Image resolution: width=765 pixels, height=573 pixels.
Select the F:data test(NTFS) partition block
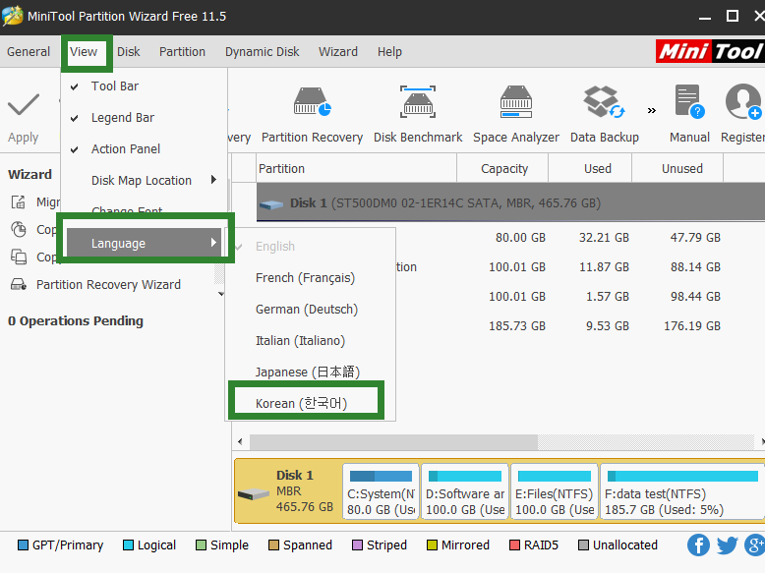click(x=682, y=491)
